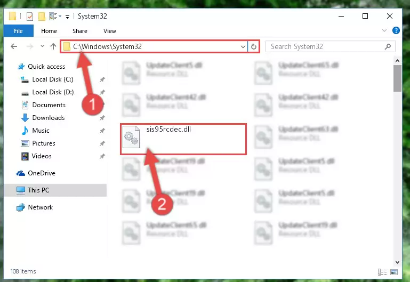Open Local Disk (C:) in sidebar
The width and height of the screenshot is (410, 282).
click(x=53, y=79)
